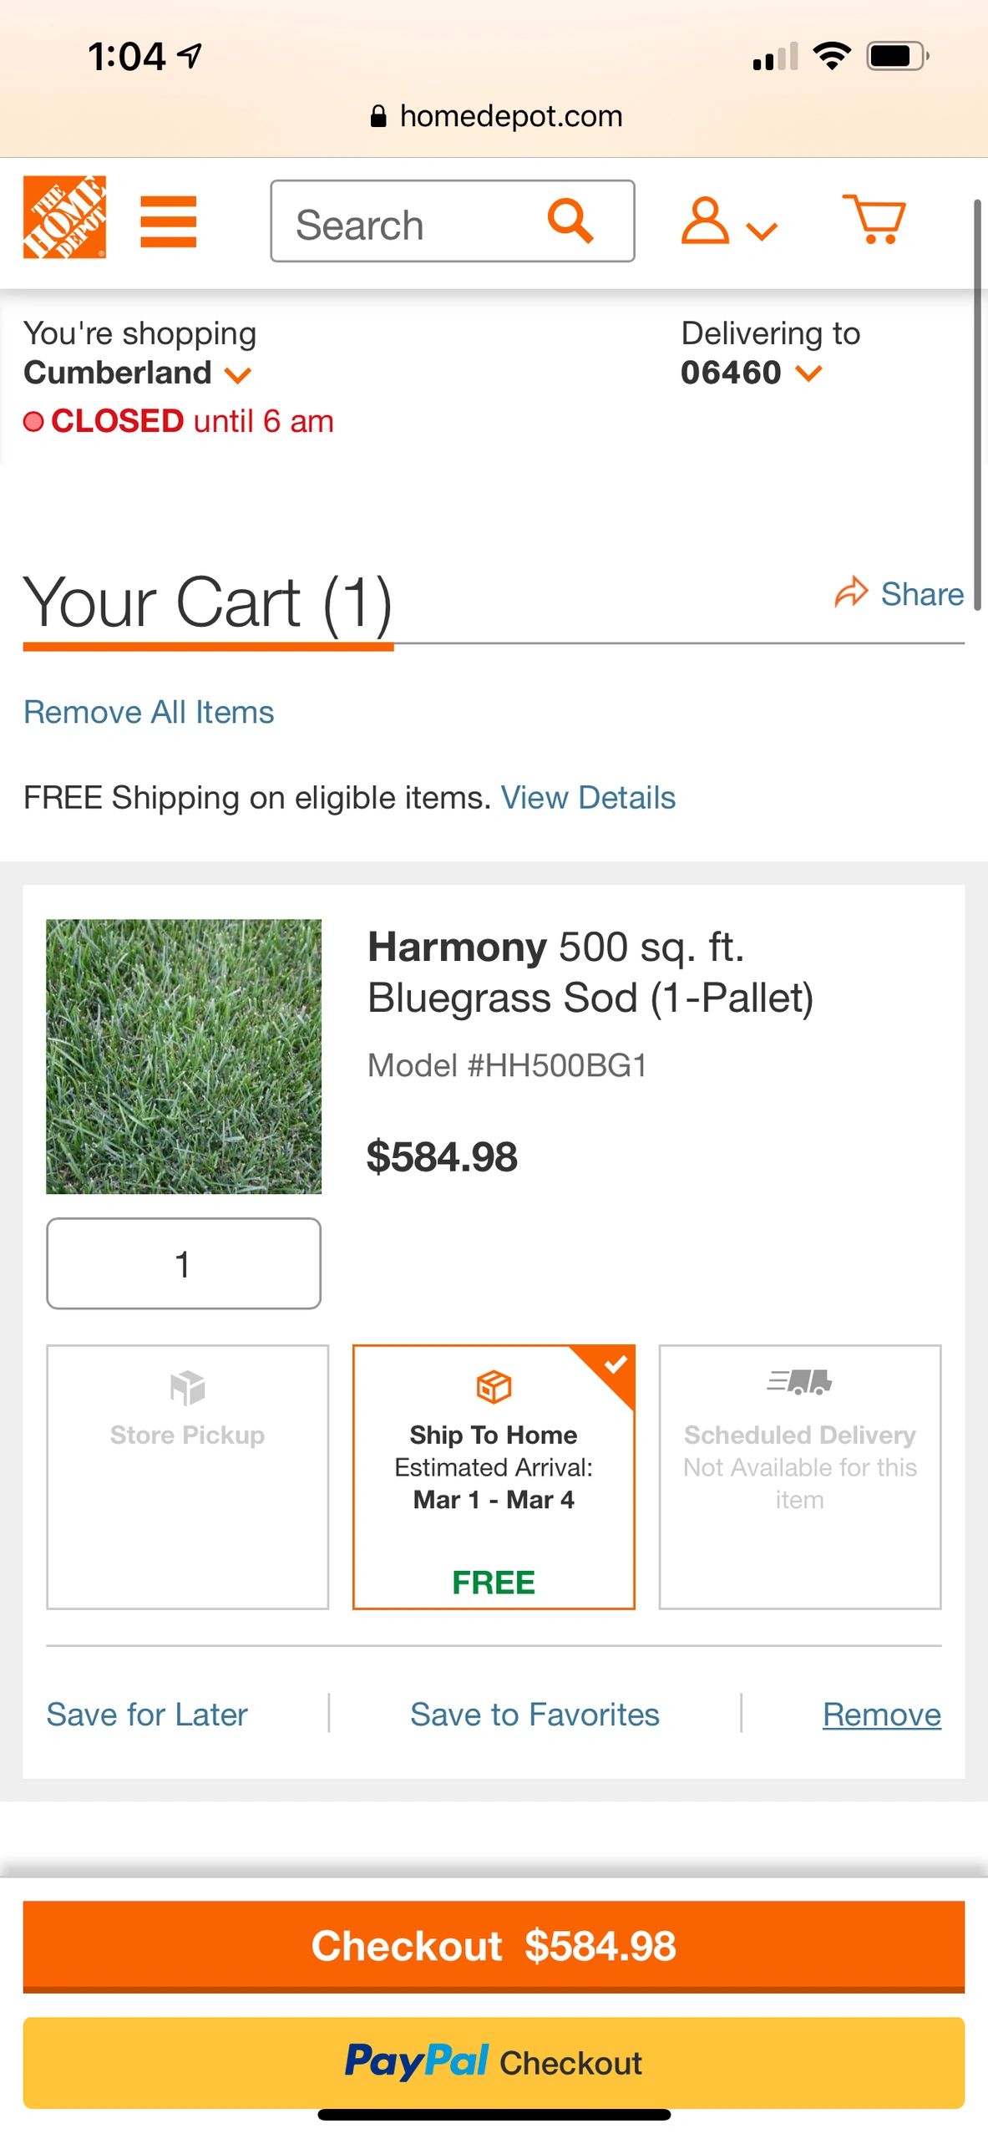Click the search magnifying glass icon
The width and height of the screenshot is (988, 2139).
point(569,221)
